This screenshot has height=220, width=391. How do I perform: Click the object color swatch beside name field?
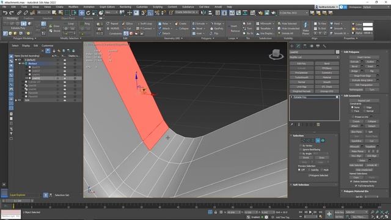(337, 52)
